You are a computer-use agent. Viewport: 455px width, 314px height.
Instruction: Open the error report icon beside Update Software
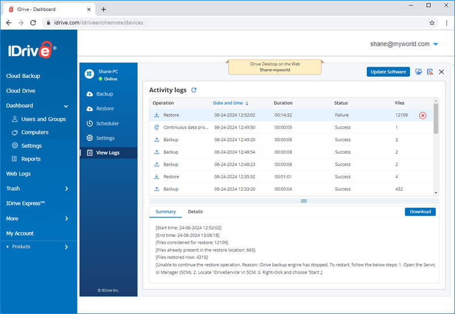[x=430, y=72]
